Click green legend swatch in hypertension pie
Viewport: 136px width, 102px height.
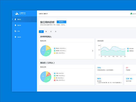[55, 76]
